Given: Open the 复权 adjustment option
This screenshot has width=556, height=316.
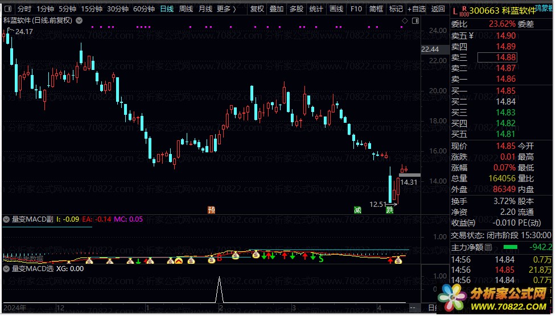Looking at the screenshot, I should pos(257,9).
